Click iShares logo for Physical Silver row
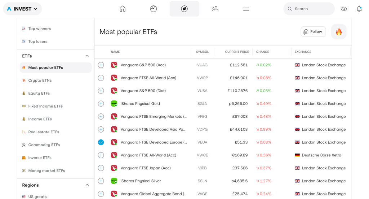369x199 pixels. click(114, 181)
